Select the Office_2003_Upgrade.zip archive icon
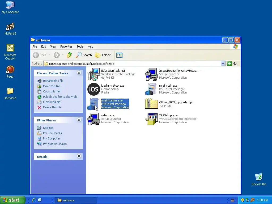The image size is (272, 204). [x=151, y=104]
